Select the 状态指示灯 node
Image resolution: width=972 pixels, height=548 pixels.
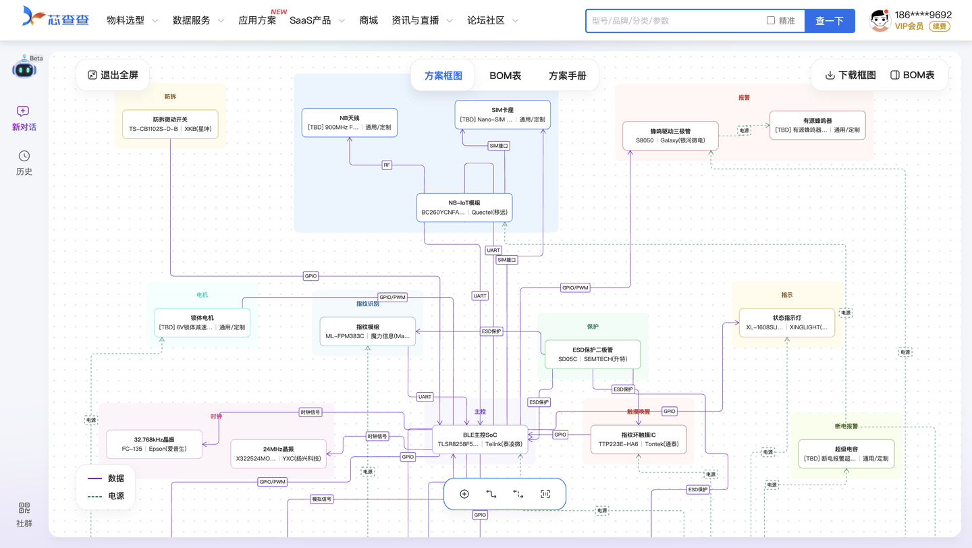click(787, 323)
